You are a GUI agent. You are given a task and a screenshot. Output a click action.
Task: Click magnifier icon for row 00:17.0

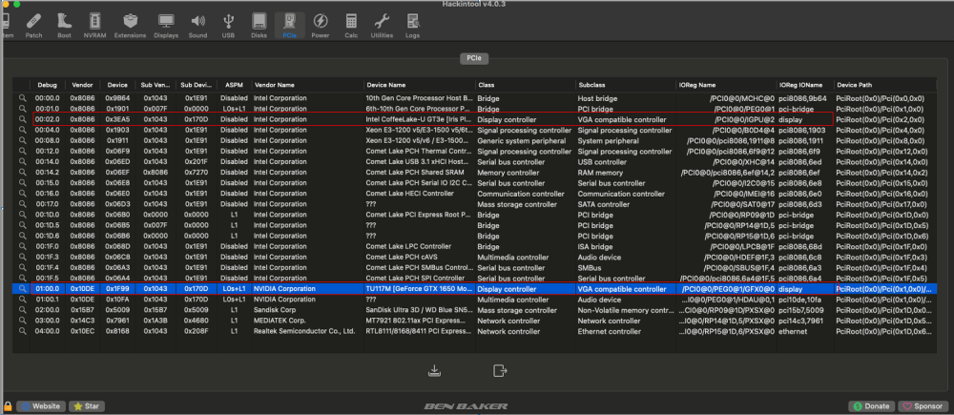23,204
